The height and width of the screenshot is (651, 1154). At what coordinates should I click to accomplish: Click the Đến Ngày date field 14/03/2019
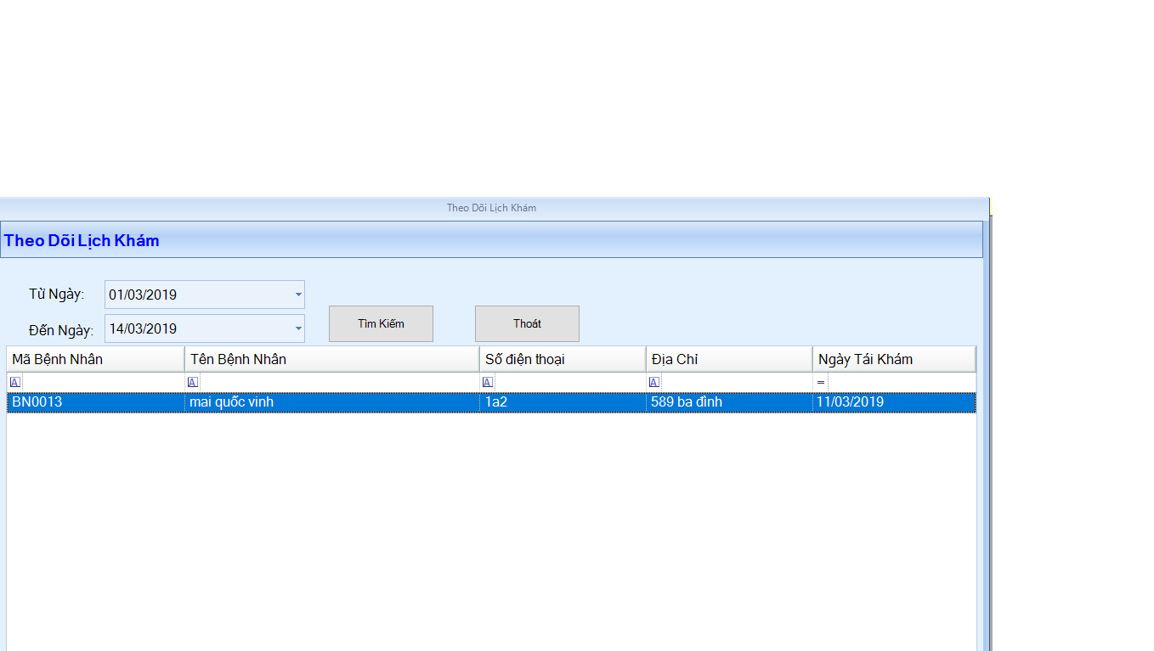tap(195, 329)
